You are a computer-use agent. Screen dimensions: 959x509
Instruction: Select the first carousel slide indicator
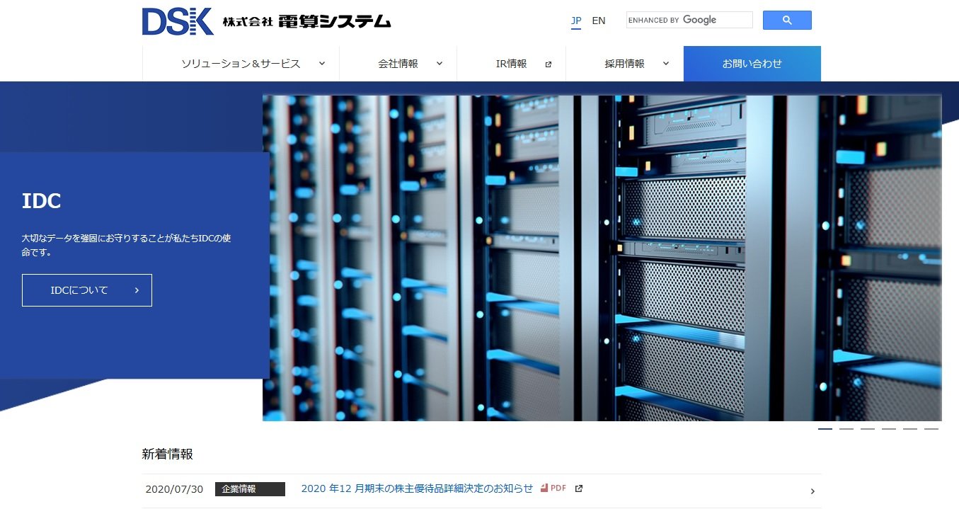(x=825, y=429)
